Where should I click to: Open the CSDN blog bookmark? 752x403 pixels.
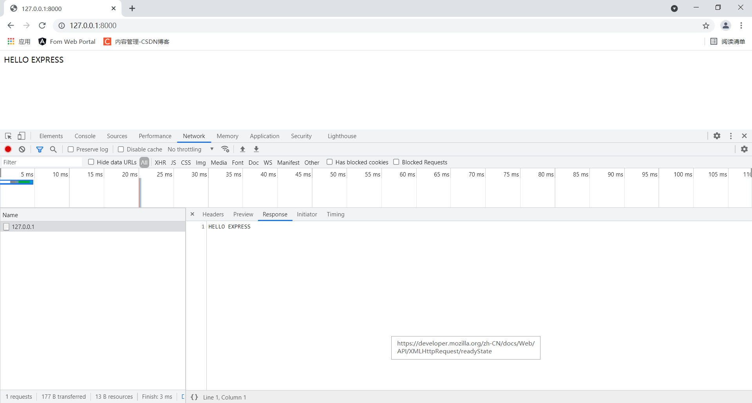tap(136, 41)
